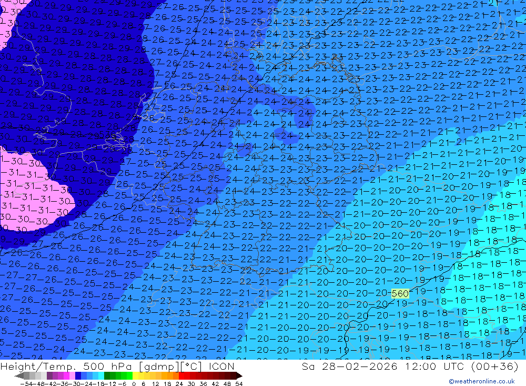
Task: Click legend value 36
Action: (x=203, y=384)
